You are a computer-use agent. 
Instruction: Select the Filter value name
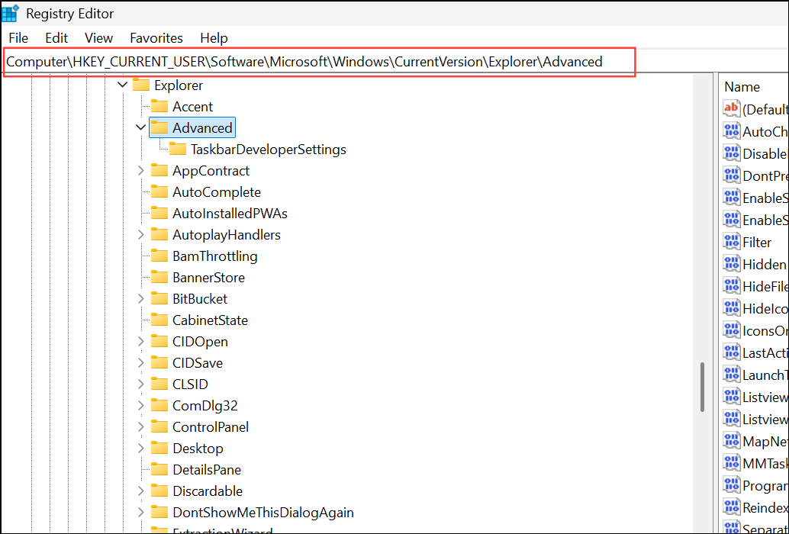(x=757, y=243)
